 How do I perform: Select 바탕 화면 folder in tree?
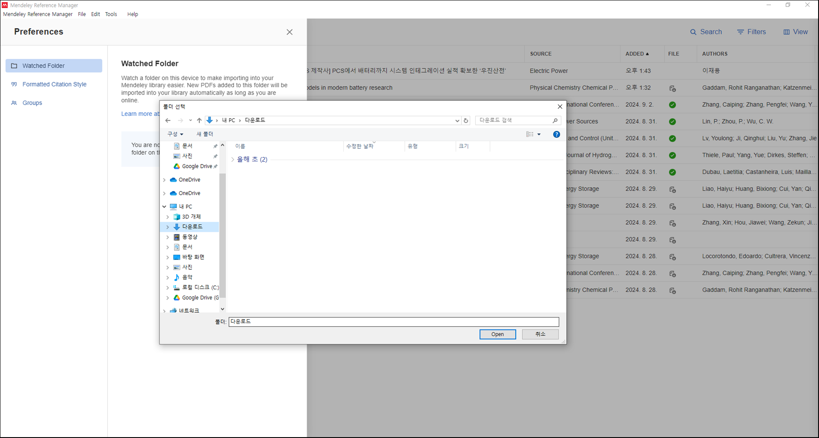(x=189, y=257)
